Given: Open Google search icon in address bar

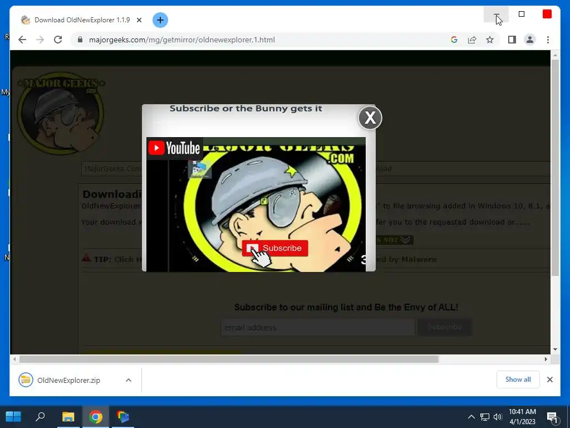Looking at the screenshot, I should (454, 40).
